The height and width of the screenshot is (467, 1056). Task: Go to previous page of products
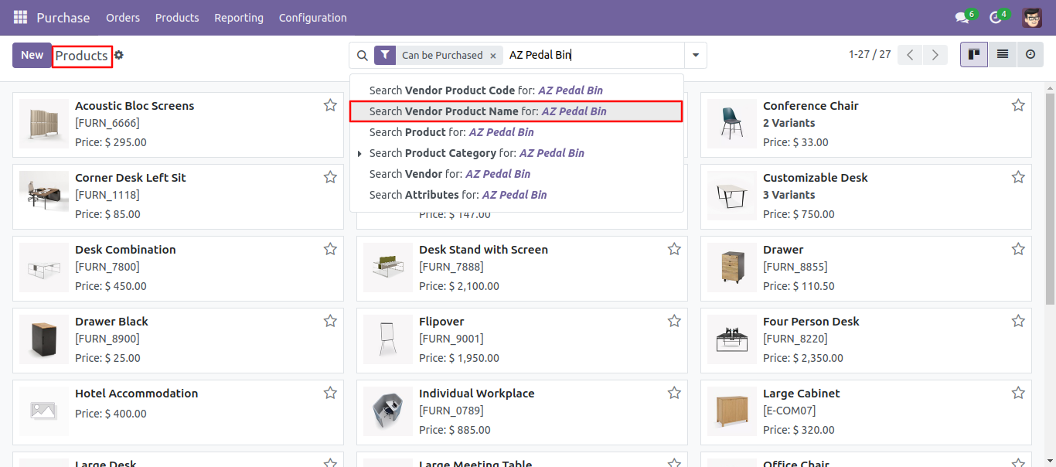[910, 55]
